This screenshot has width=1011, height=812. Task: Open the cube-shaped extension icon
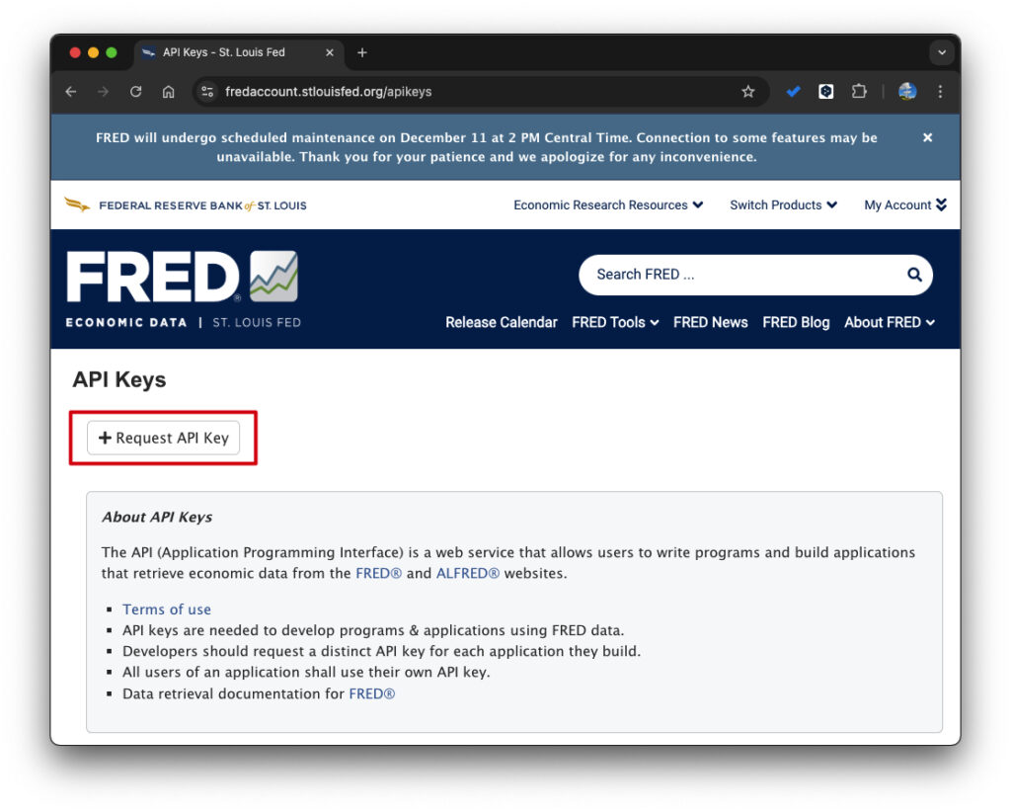826,92
